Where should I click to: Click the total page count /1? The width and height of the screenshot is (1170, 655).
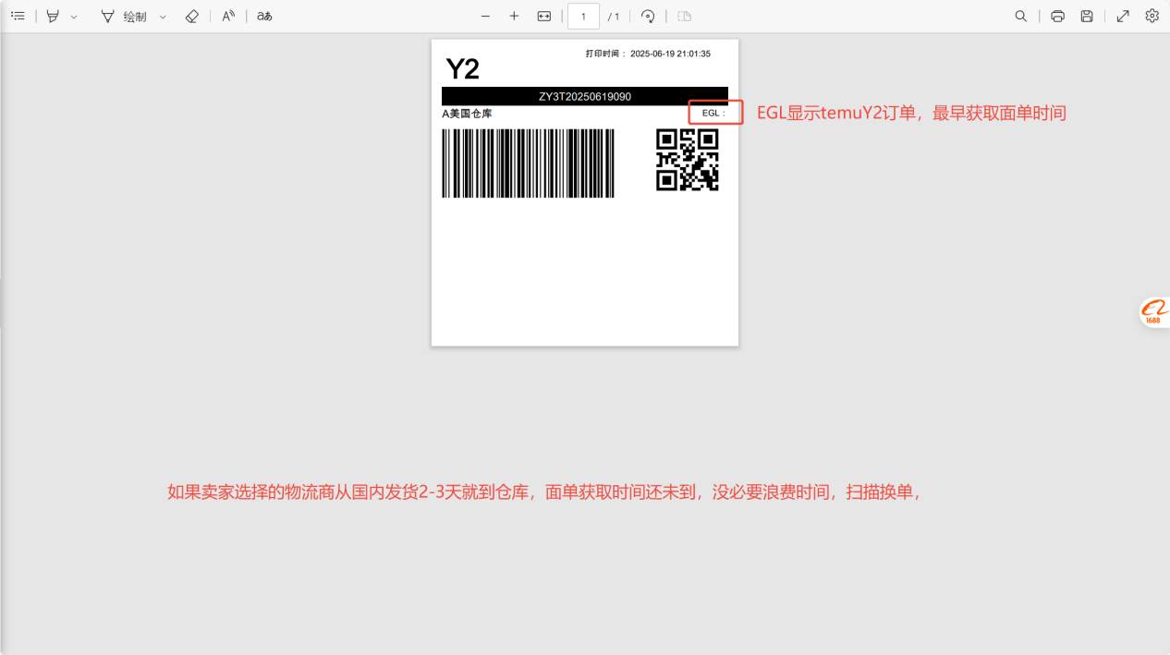click(614, 17)
